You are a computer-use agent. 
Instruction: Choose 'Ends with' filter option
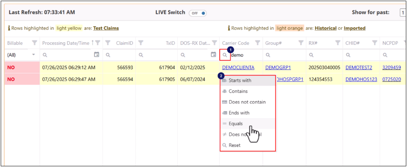tap(248, 113)
